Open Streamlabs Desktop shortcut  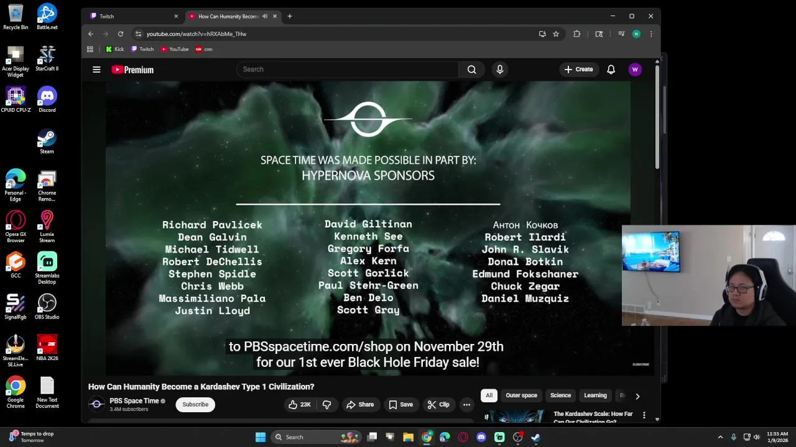(x=47, y=268)
